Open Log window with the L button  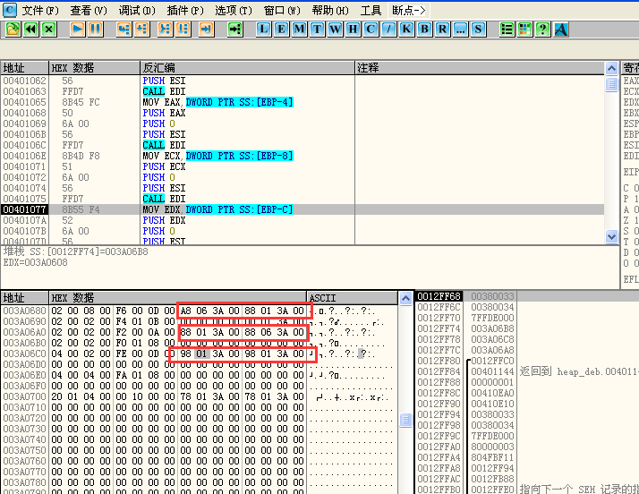(x=264, y=29)
